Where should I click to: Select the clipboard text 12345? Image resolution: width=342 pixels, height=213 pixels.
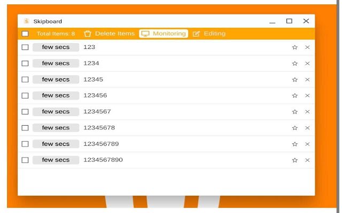93,79
